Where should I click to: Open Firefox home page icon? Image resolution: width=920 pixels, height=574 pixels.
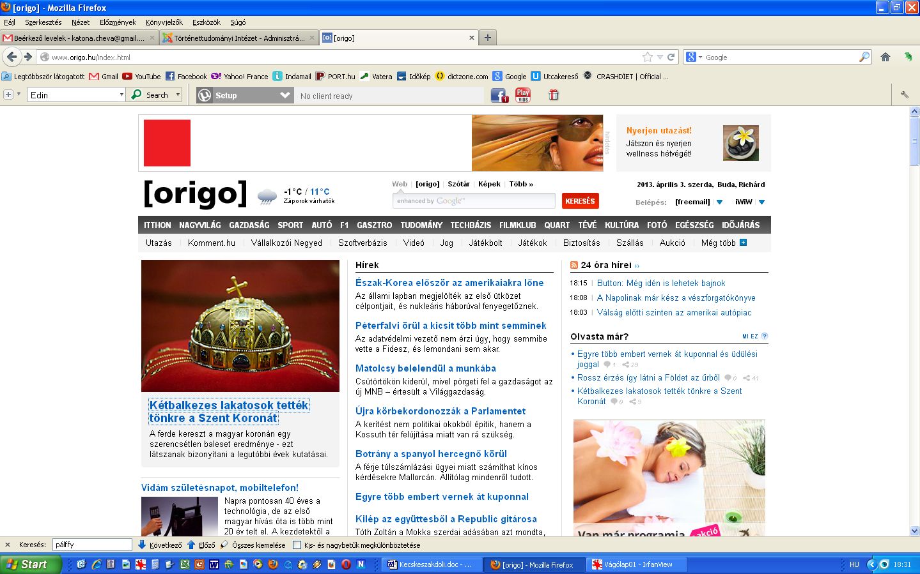(x=885, y=57)
